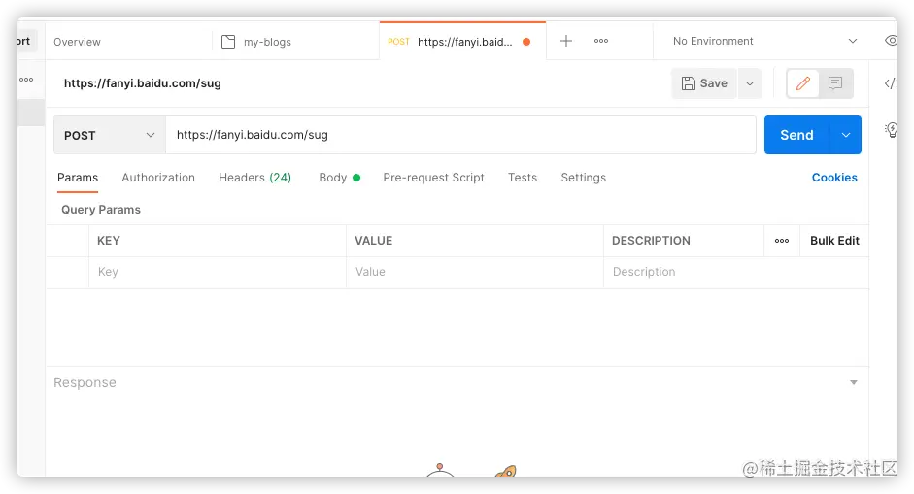Image resolution: width=914 pixels, height=494 pixels.
Task: Switch to the Overview tab
Action: coord(77,42)
